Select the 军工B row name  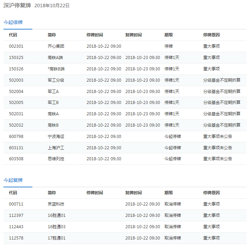(53, 103)
